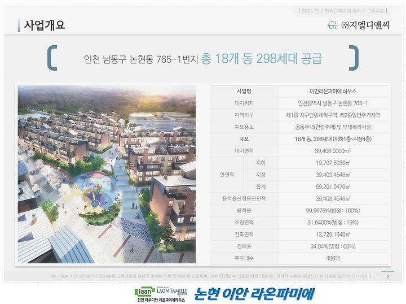The width and height of the screenshot is (406, 304).
Task: Select the value 이안라온파미에 하우스
Action: coord(333,92)
